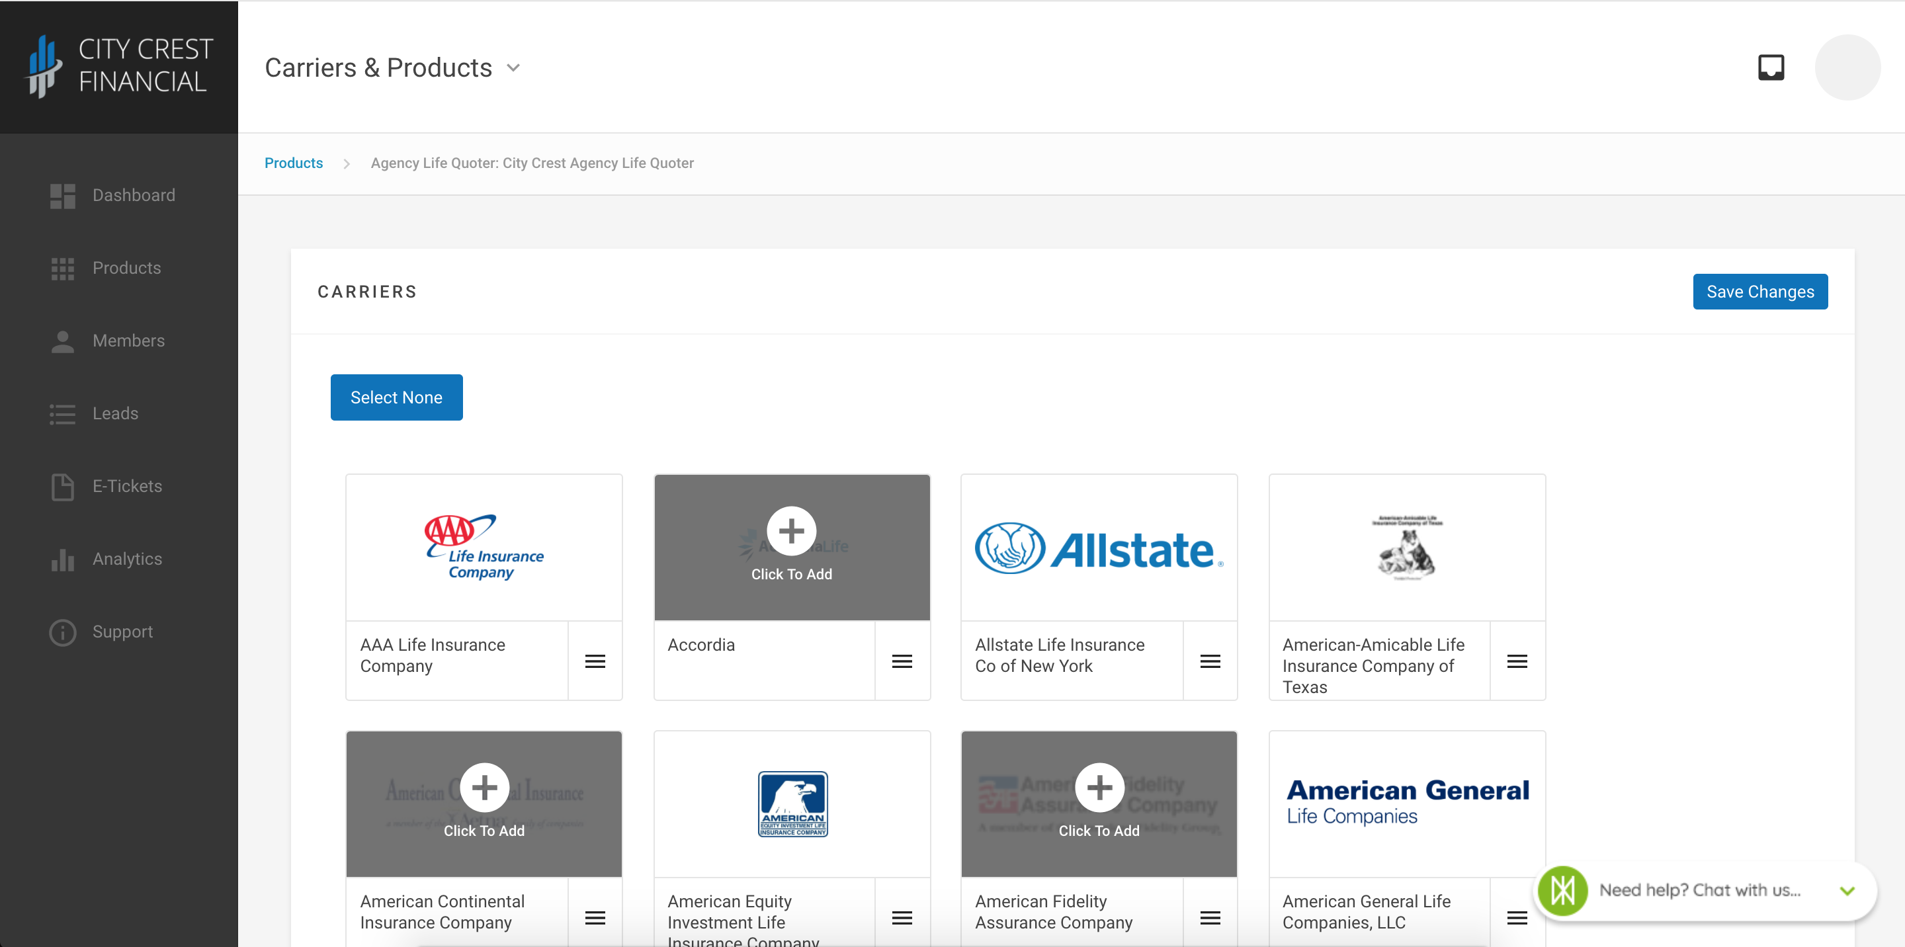Expand Carriers & Products dropdown header

(x=517, y=68)
